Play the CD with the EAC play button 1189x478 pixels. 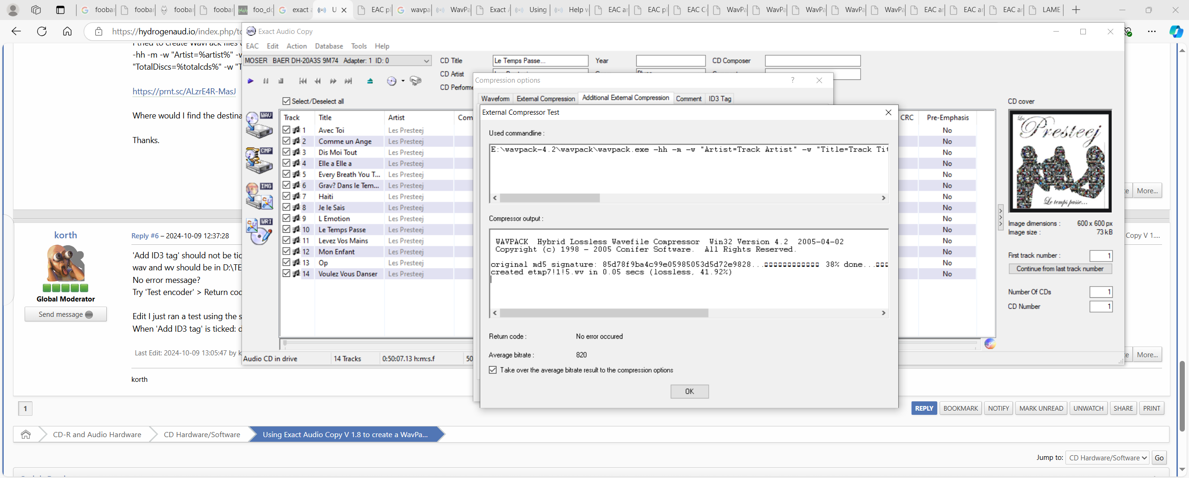pyautogui.click(x=250, y=81)
